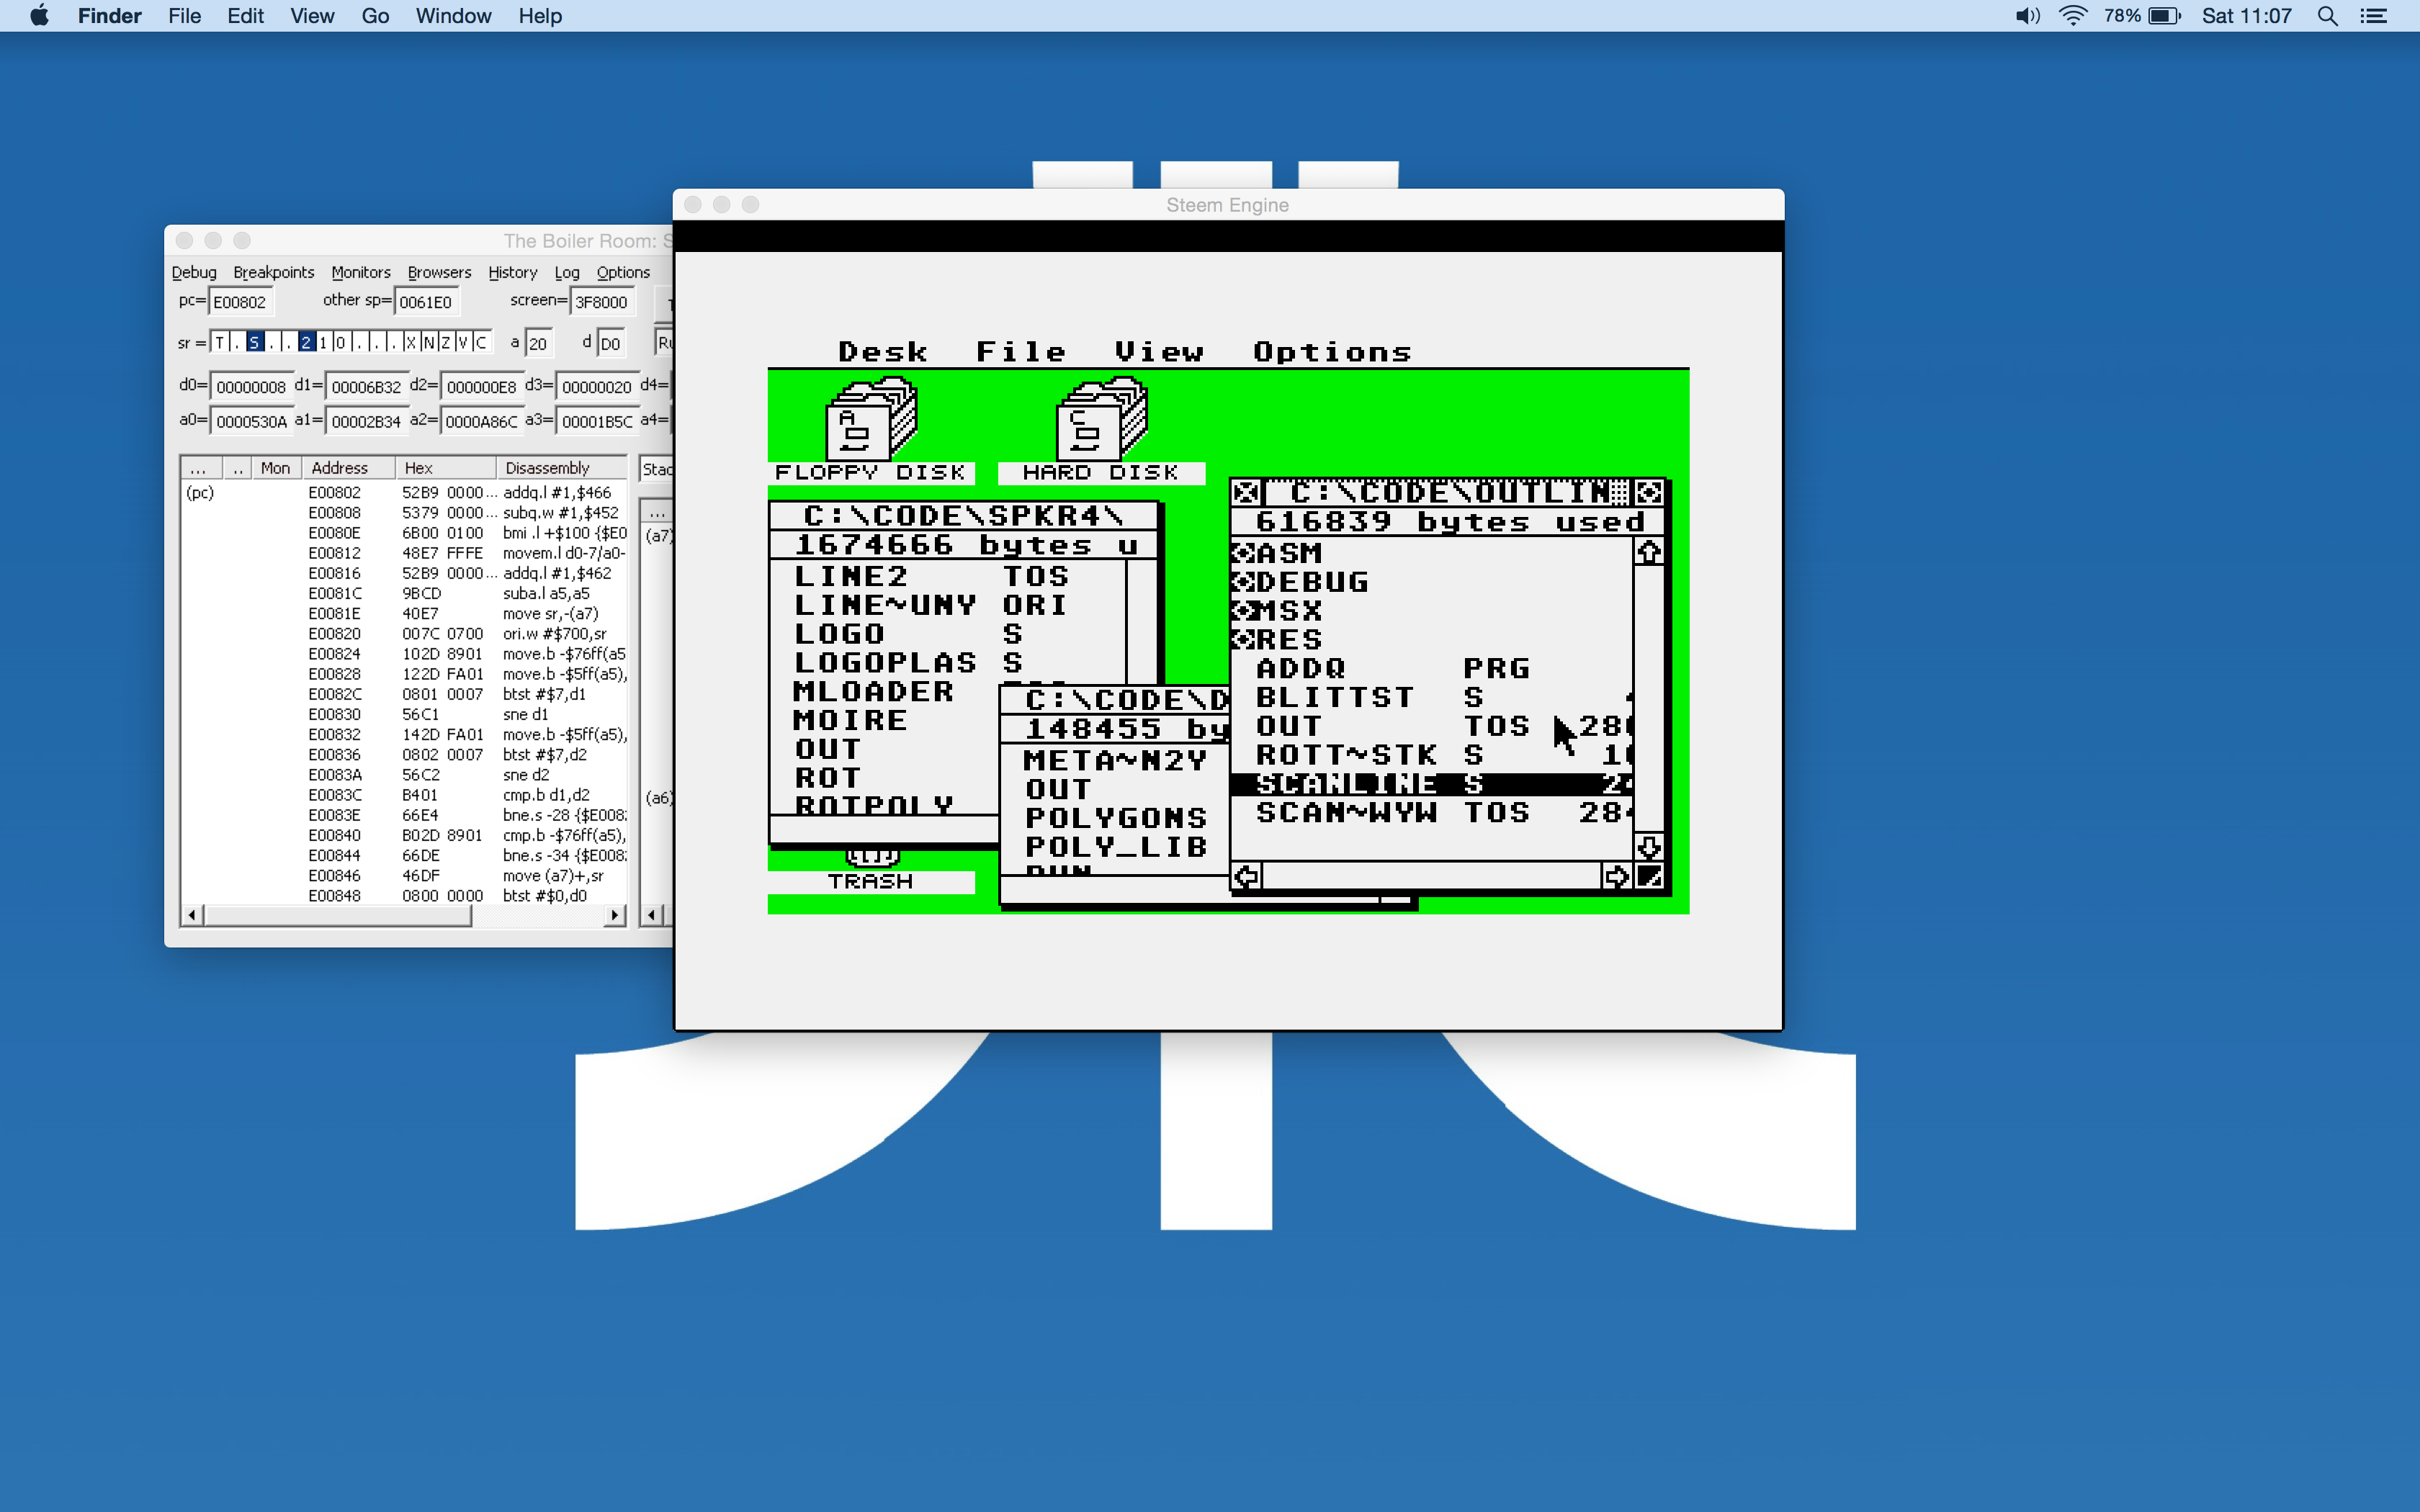2420x1512 pixels.
Task: Open the Monitors menu
Action: pos(361,272)
